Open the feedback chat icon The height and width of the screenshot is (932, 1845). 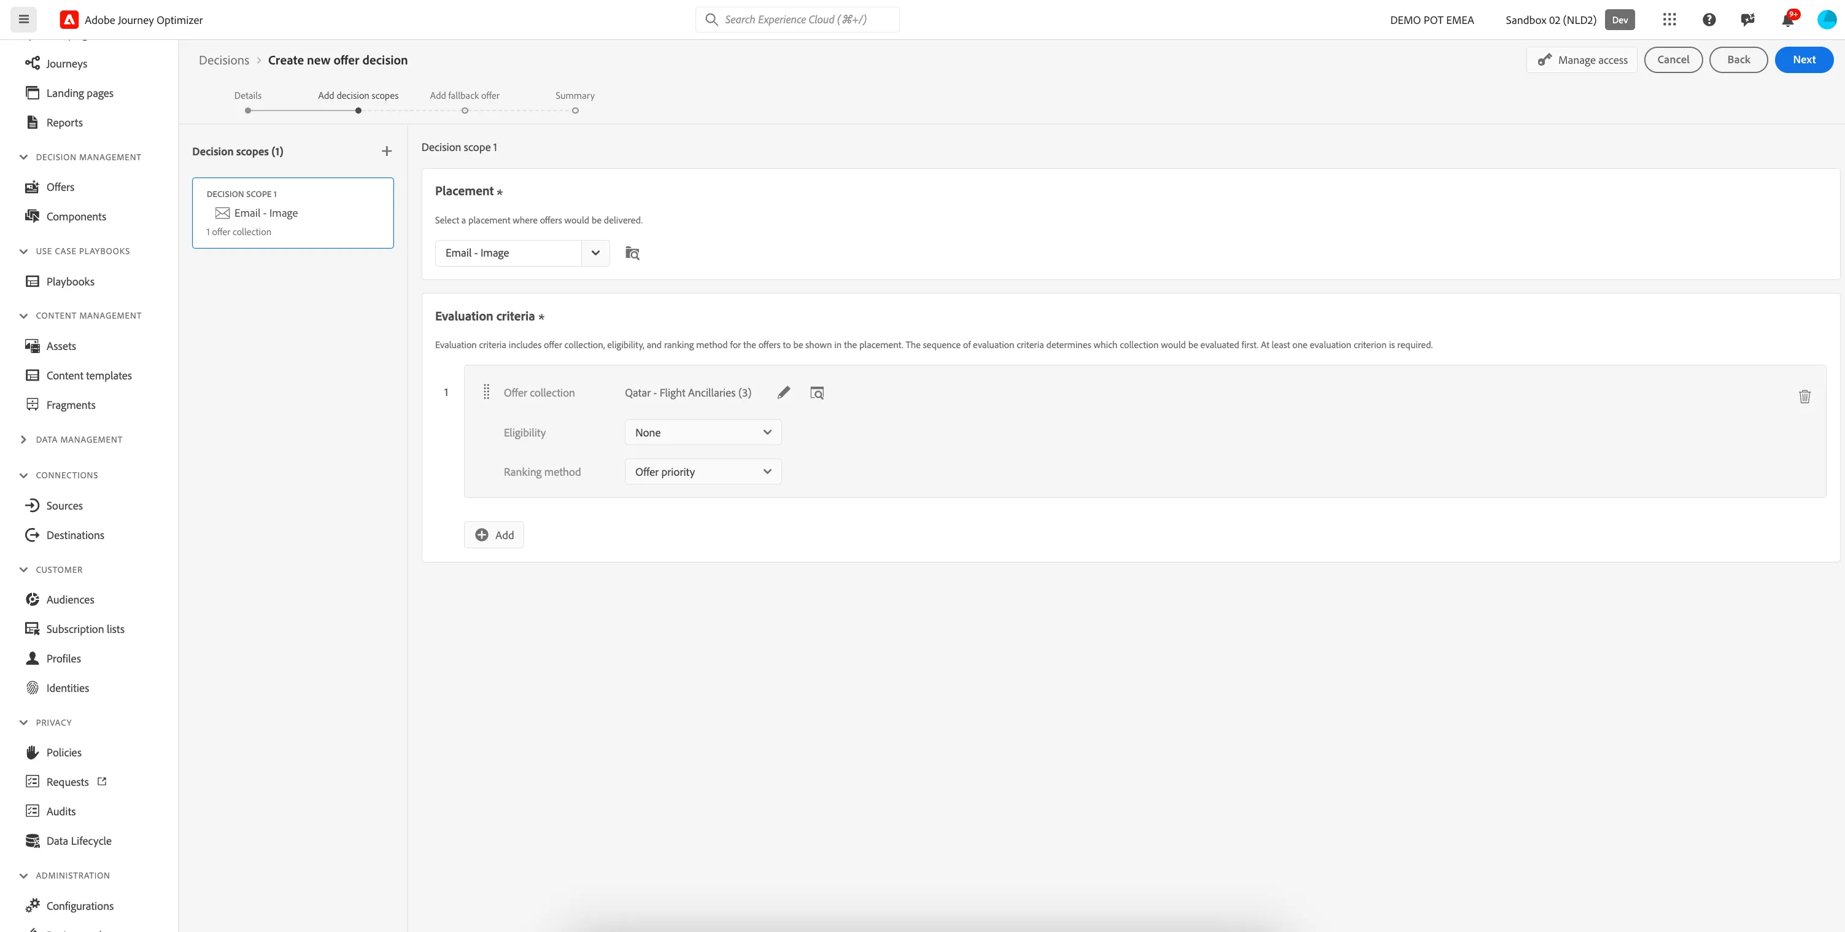[x=1747, y=20]
